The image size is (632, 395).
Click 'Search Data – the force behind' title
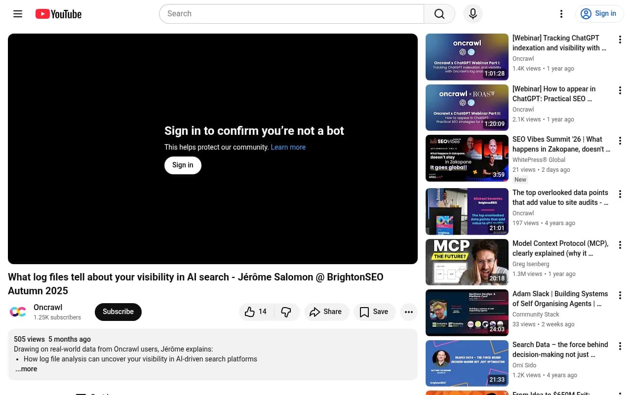click(560, 350)
